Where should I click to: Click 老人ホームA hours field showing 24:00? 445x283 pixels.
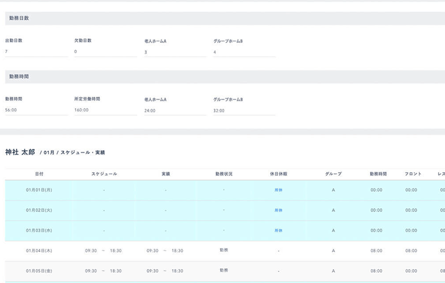175,110
